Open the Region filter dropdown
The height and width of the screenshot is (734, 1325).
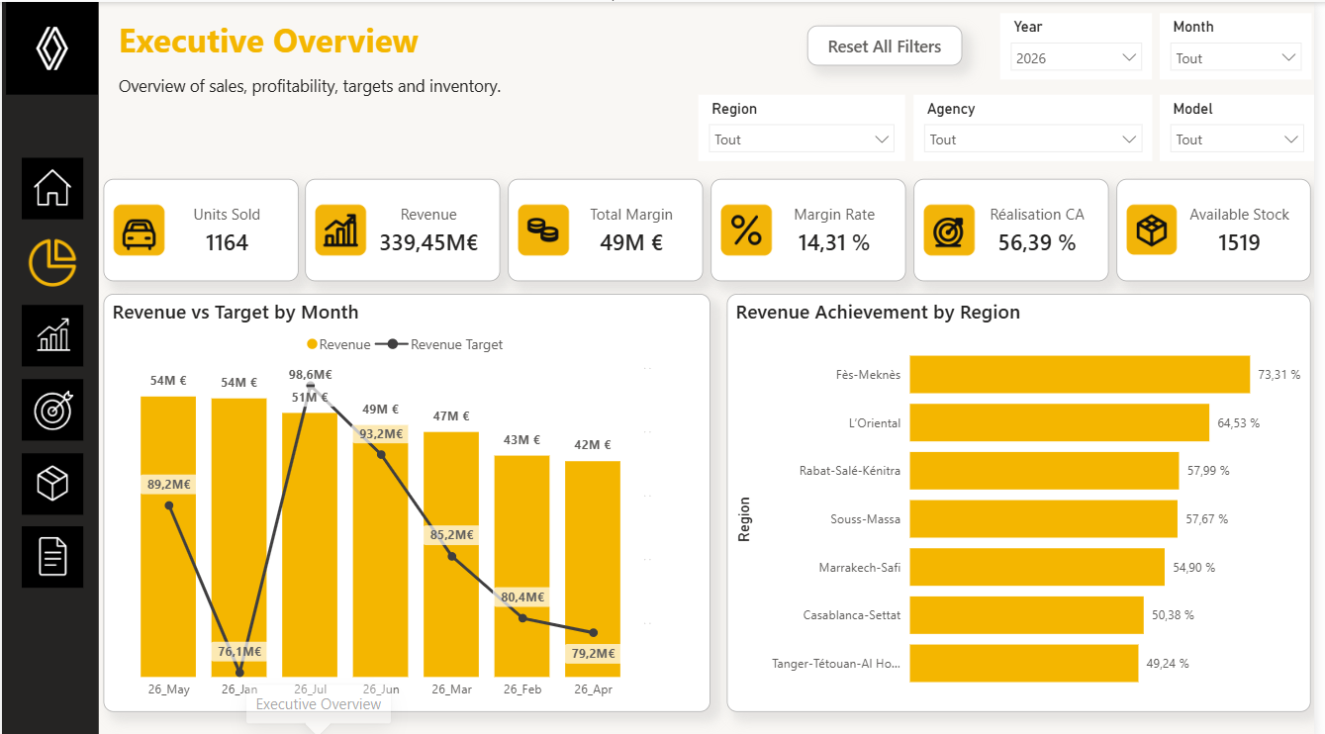802,139
